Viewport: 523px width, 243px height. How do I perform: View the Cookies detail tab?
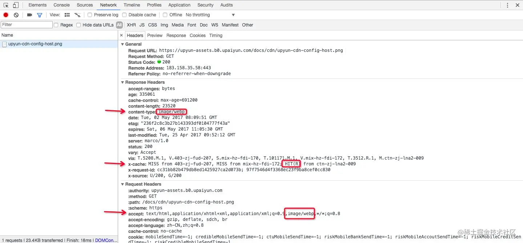[x=198, y=36]
